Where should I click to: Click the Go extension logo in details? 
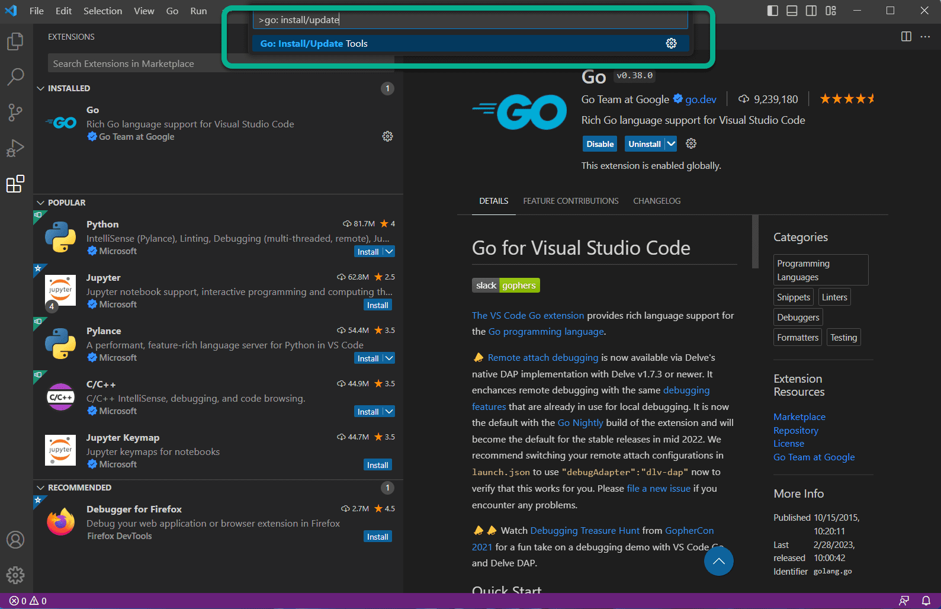519,111
